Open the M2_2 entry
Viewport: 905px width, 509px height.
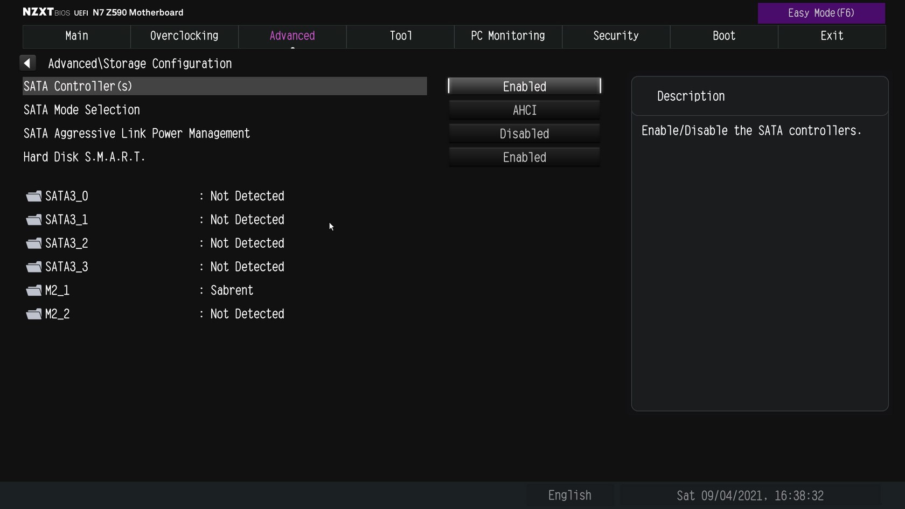[57, 314]
